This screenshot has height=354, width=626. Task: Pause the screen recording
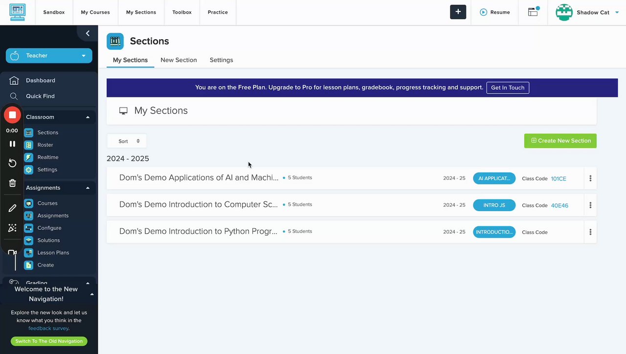(x=13, y=144)
